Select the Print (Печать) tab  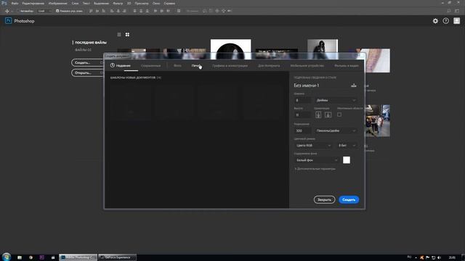click(196, 66)
